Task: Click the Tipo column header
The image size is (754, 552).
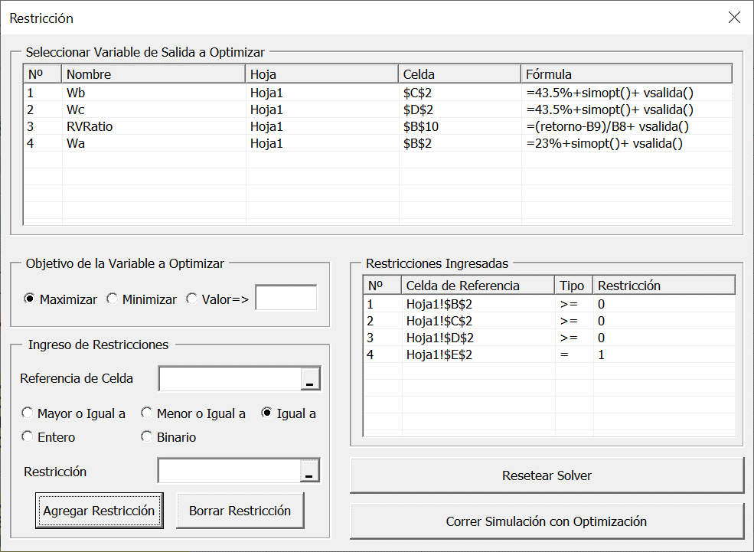Action: (573, 286)
